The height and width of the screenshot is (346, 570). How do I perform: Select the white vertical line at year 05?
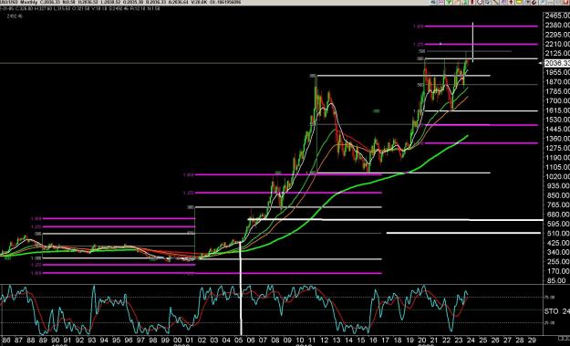(x=240, y=288)
